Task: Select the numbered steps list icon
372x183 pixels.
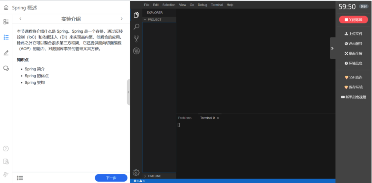Action: click(6, 37)
